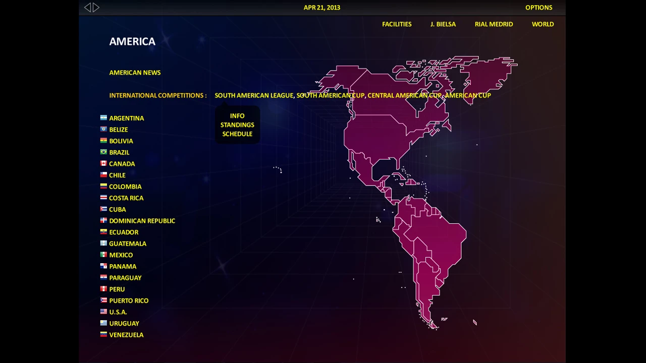Image resolution: width=646 pixels, height=363 pixels.
Task: Open the South American League competition
Action: click(x=254, y=95)
